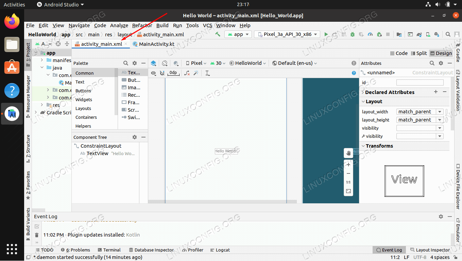Open Ubuntu Software from the dock
Viewport: 462px width, 261px height.
12,68
